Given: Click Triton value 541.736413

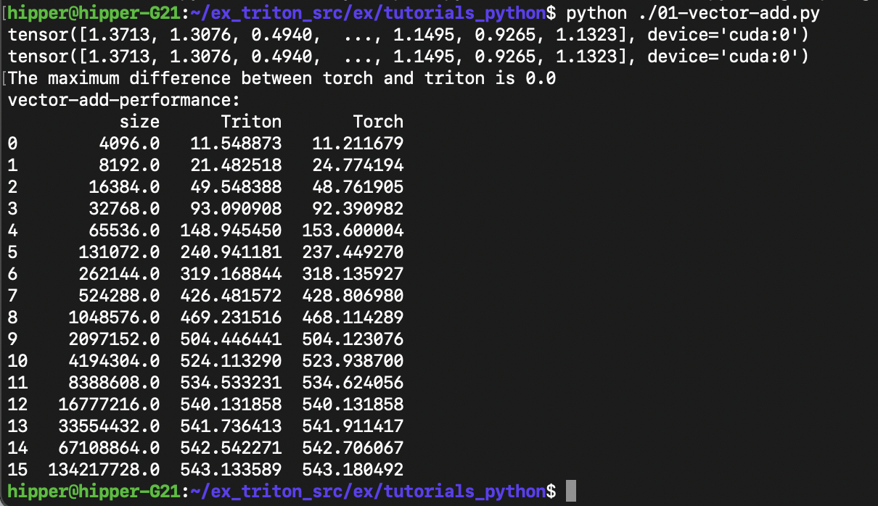Looking at the screenshot, I should point(231,426).
